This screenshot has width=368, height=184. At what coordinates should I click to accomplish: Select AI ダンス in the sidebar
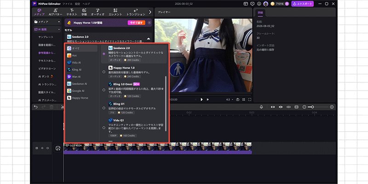[45, 76]
